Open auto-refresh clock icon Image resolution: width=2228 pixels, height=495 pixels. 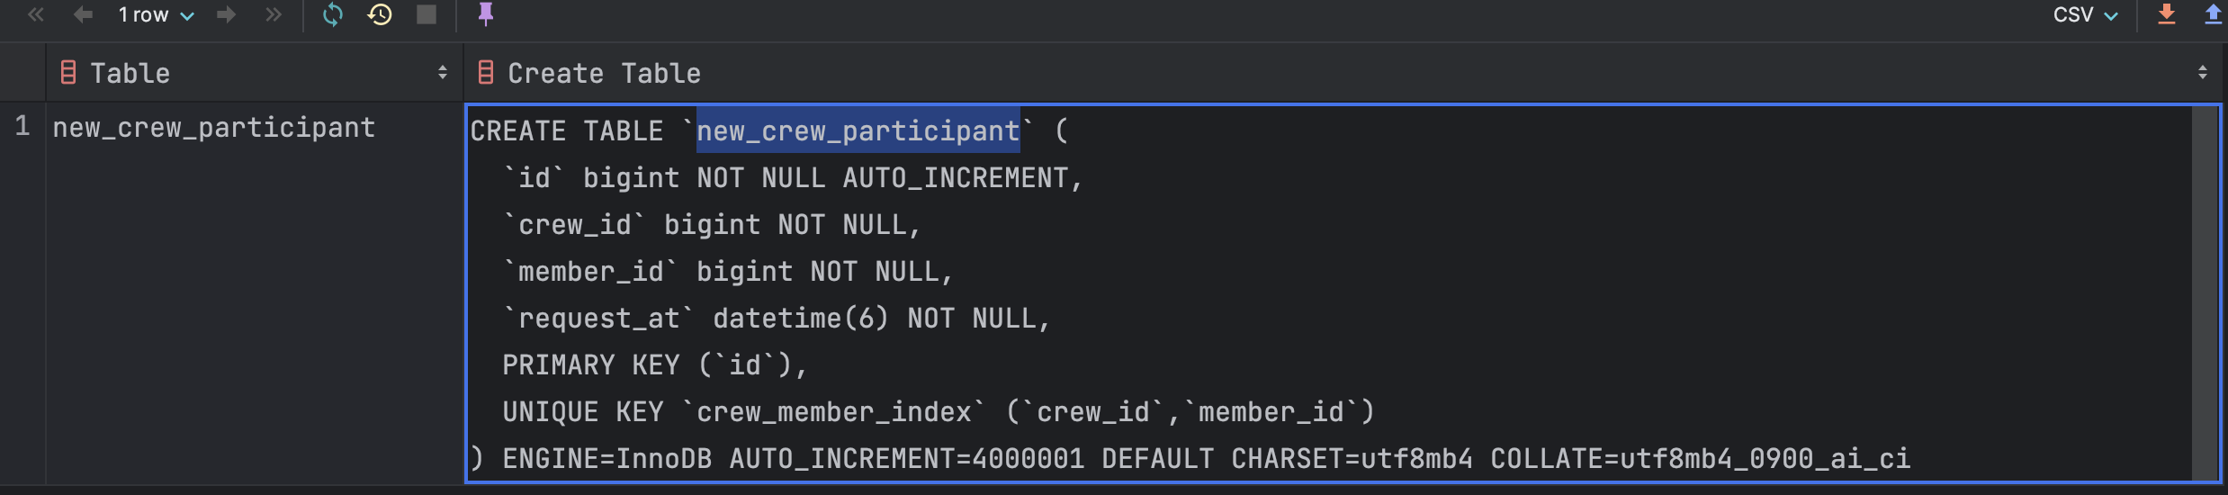tap(380, 14)
